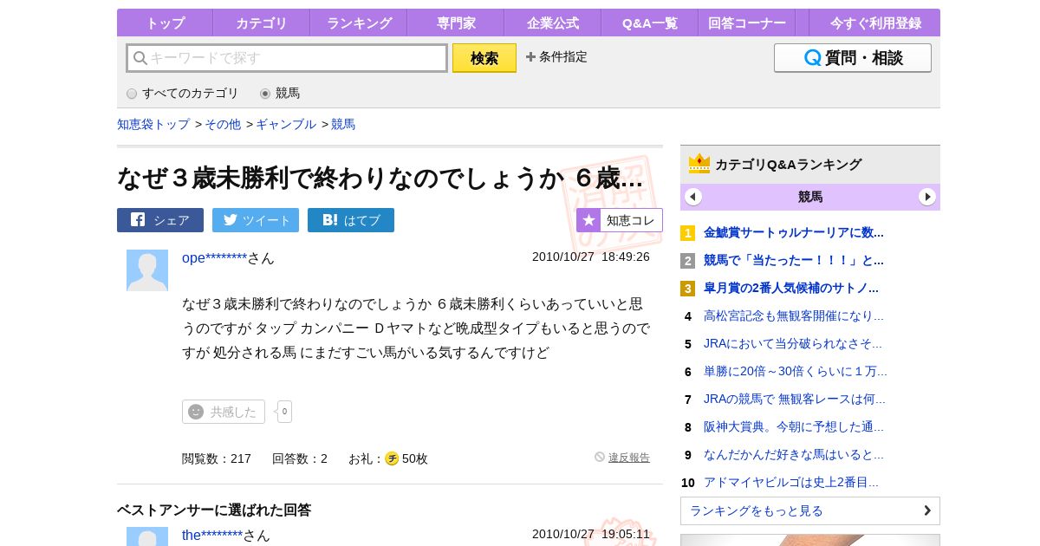Viewport: 1040px width, 546px height.
Task: Click ランキングをもっと見る button
Action: [x=810, y=510]
